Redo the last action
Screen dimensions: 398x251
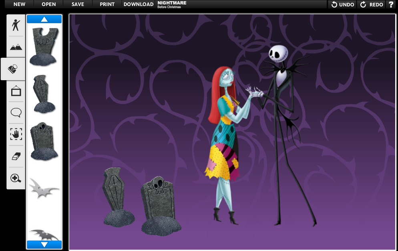coord(372,4)
